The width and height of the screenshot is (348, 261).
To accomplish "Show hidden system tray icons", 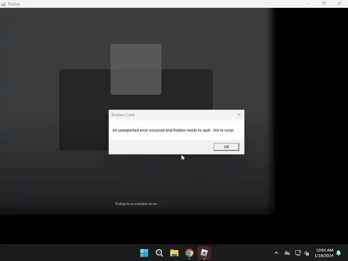I will click(x=276, y=253).
